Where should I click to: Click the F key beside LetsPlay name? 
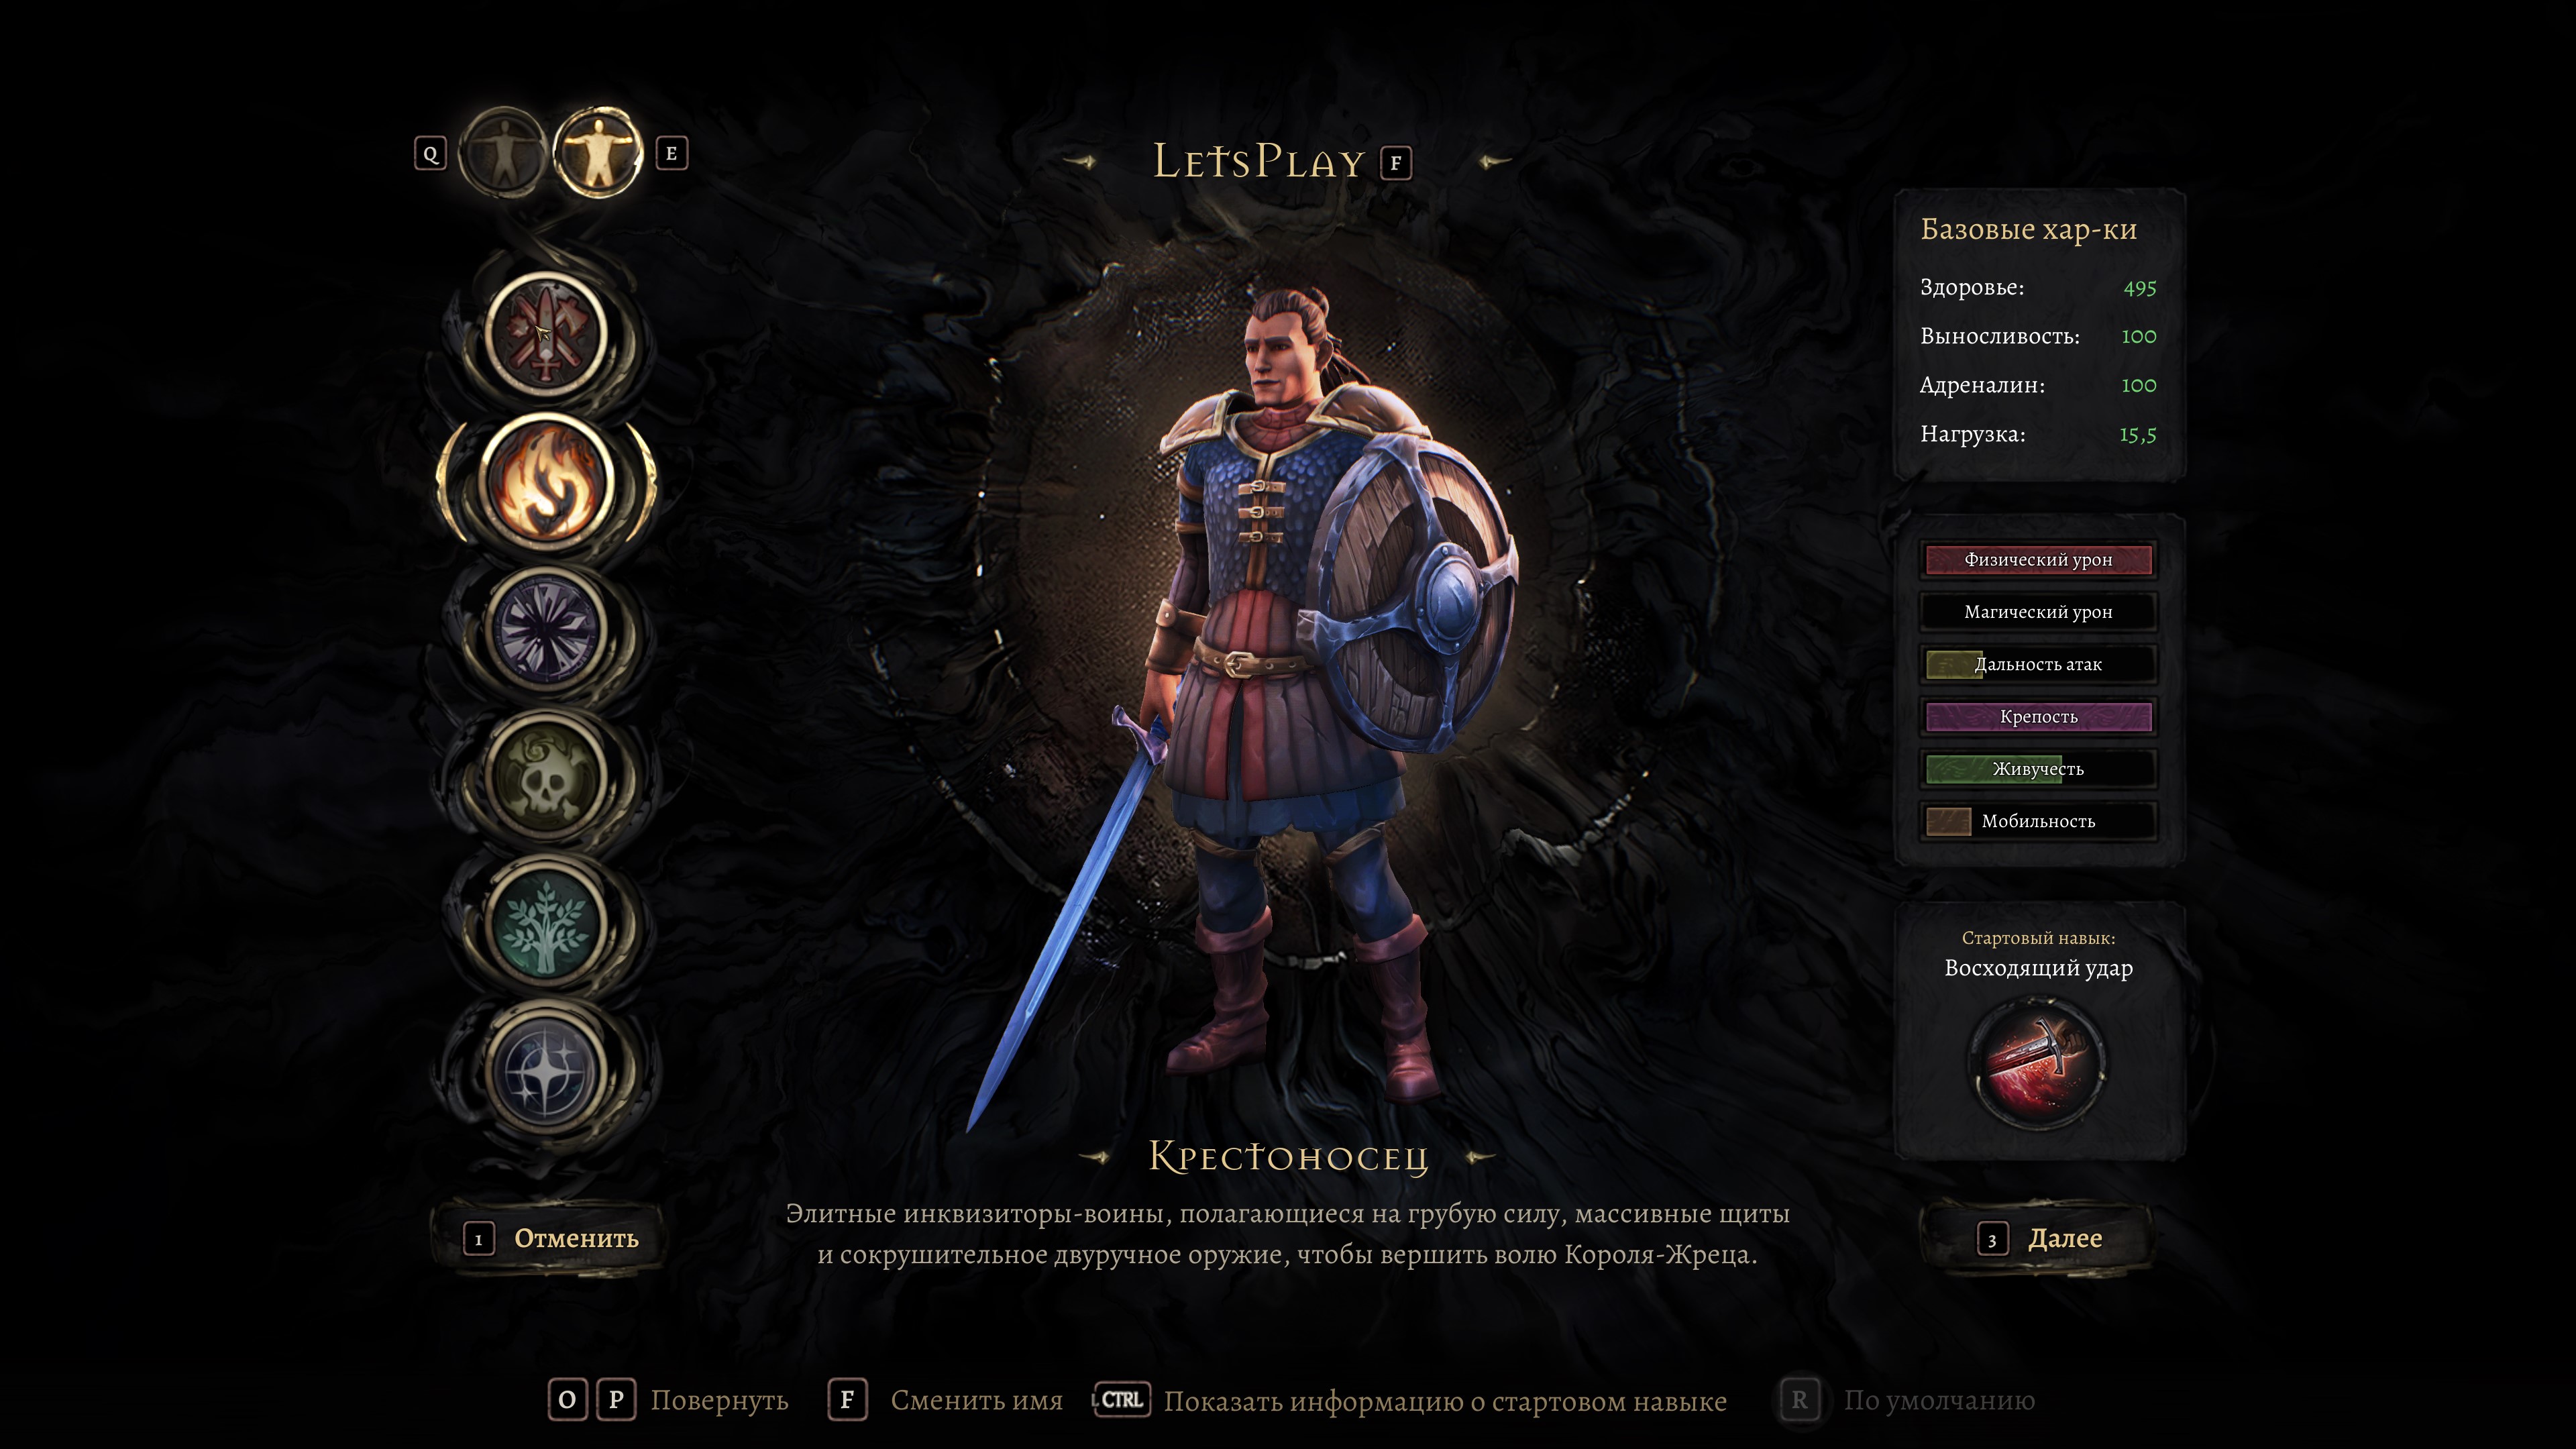tap(1396, 163)
